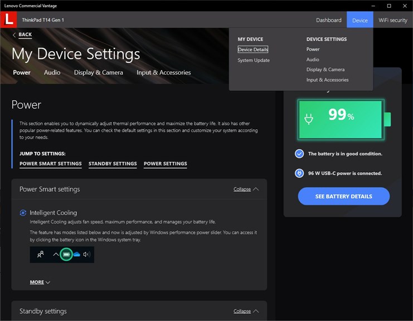Jump to POWER SMART SETTINGS
Screen dimensions: 413x321
51,164
